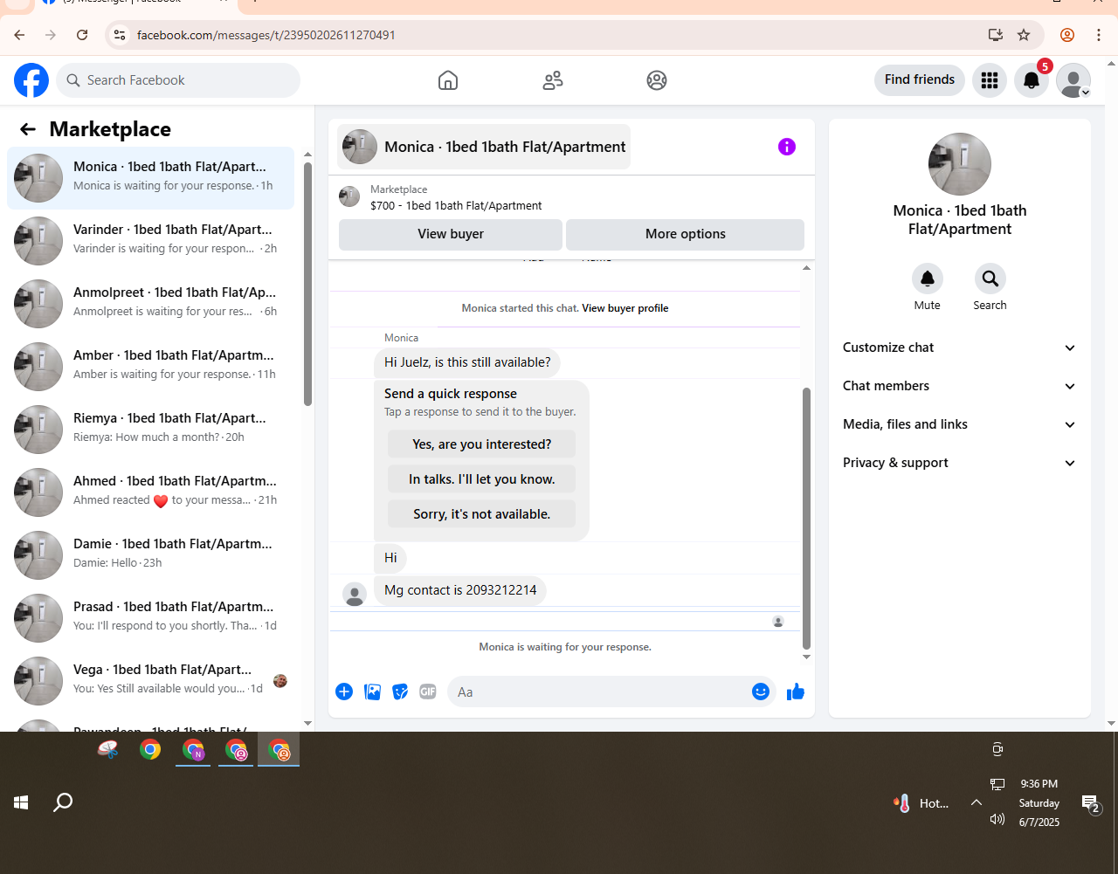Mute this conversation using the bell icon

pos(928,279)
